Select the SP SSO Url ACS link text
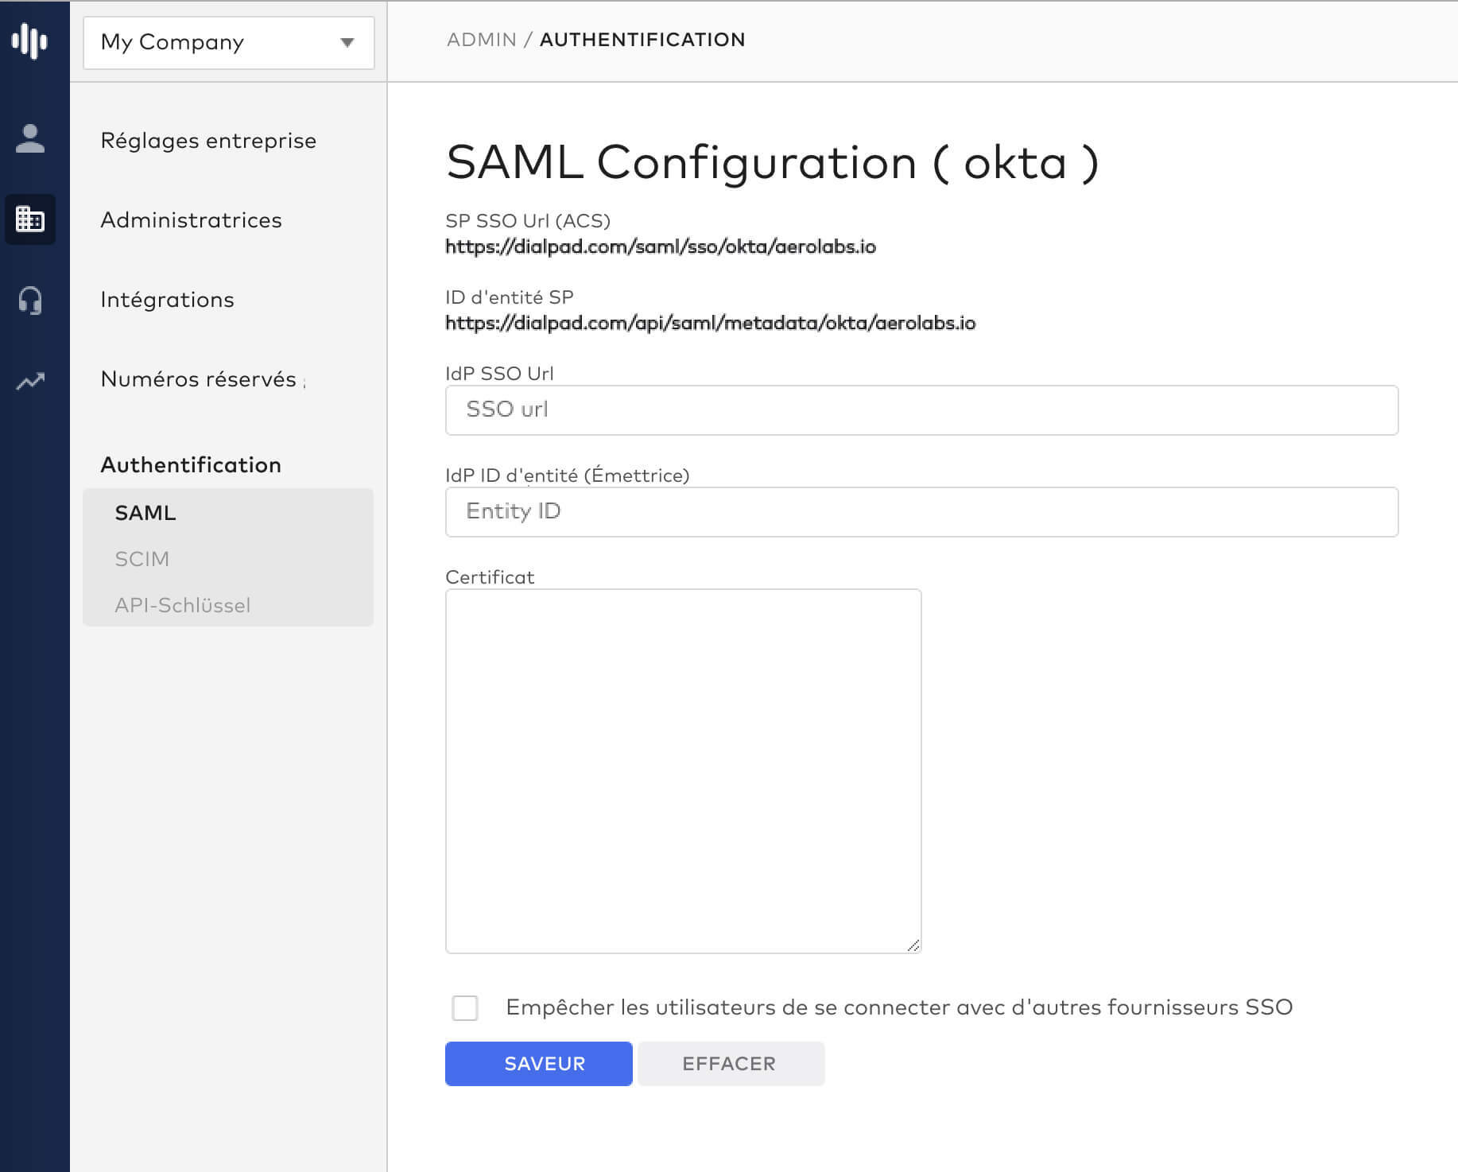 (x=661, y=247)
